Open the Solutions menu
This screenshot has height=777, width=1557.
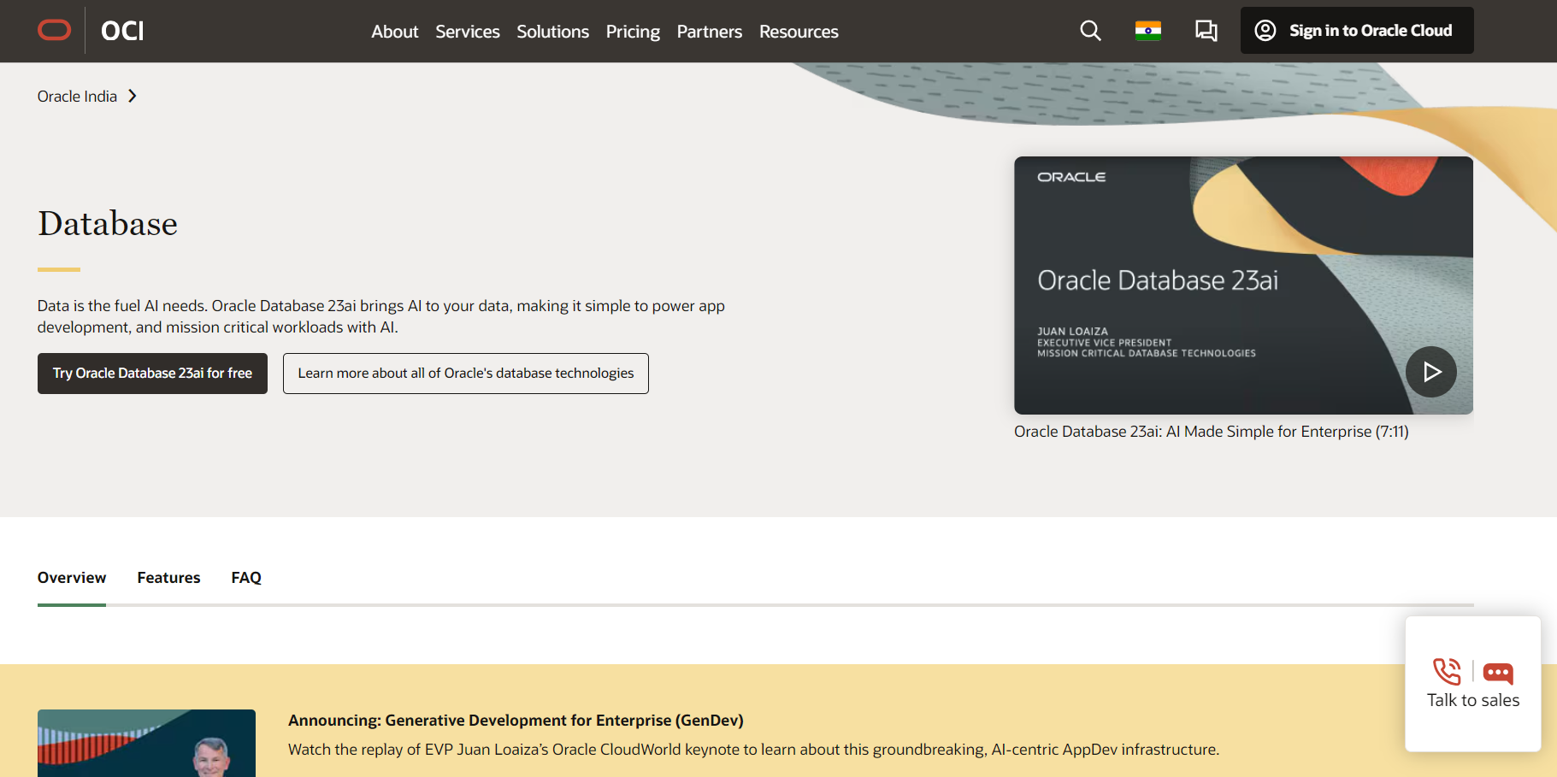tap(552, 32)
